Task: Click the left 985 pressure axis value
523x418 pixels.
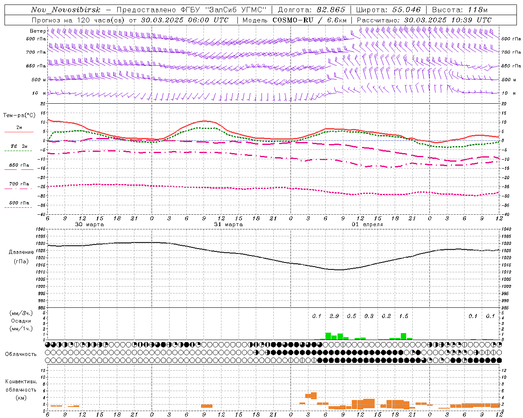Action: [42, 308]
